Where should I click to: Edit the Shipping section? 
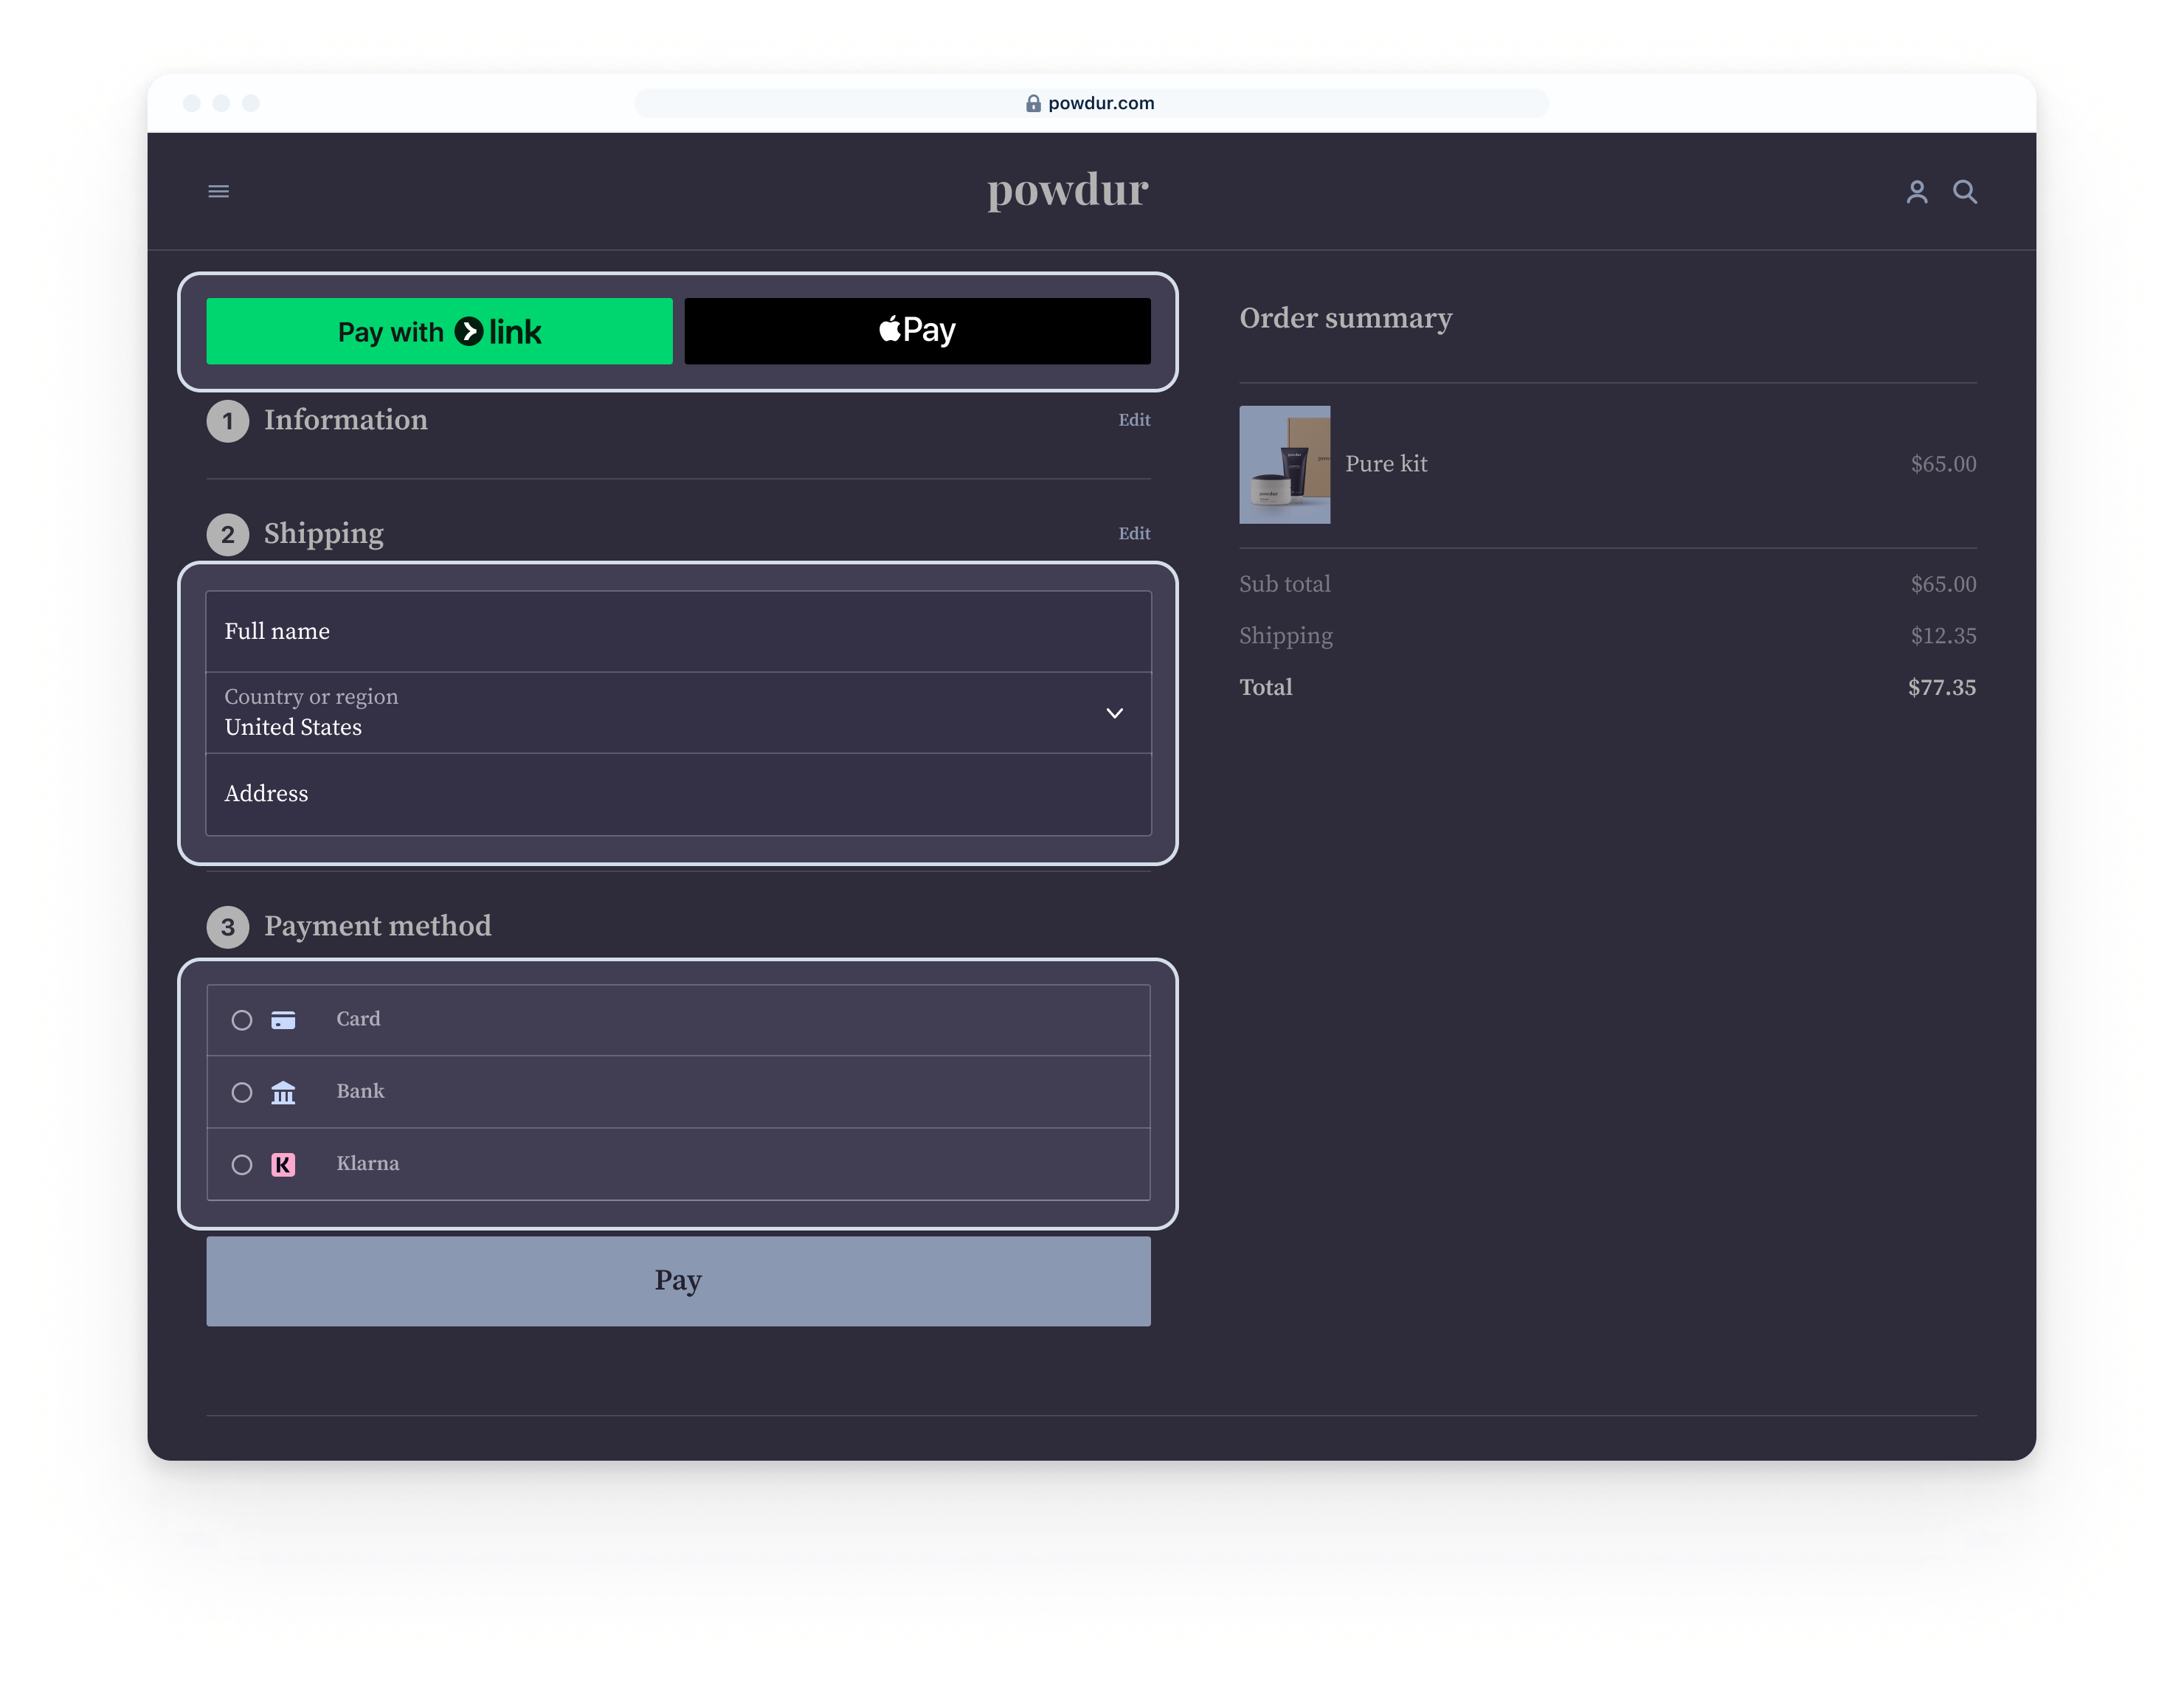(x=1134, y=534)
